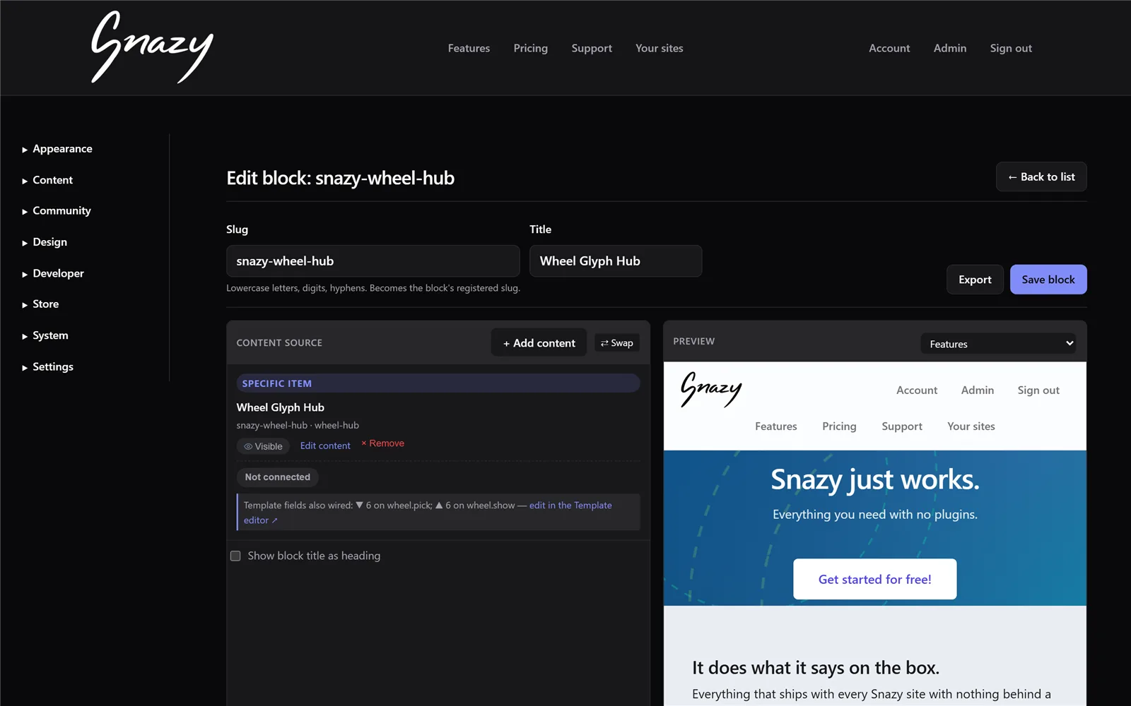
Task: Click the Swap button
Action: pyautogui.click(x=617, y=343)
